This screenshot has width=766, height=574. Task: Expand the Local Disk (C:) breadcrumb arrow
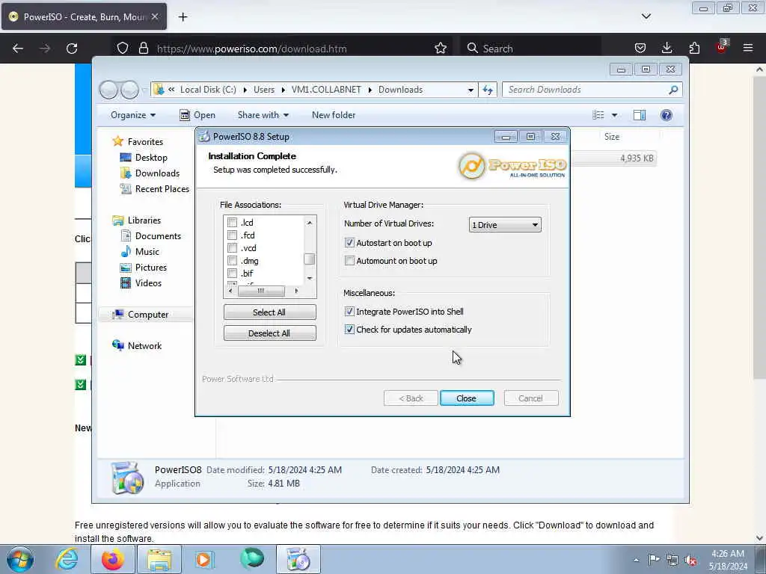point(245,90)
